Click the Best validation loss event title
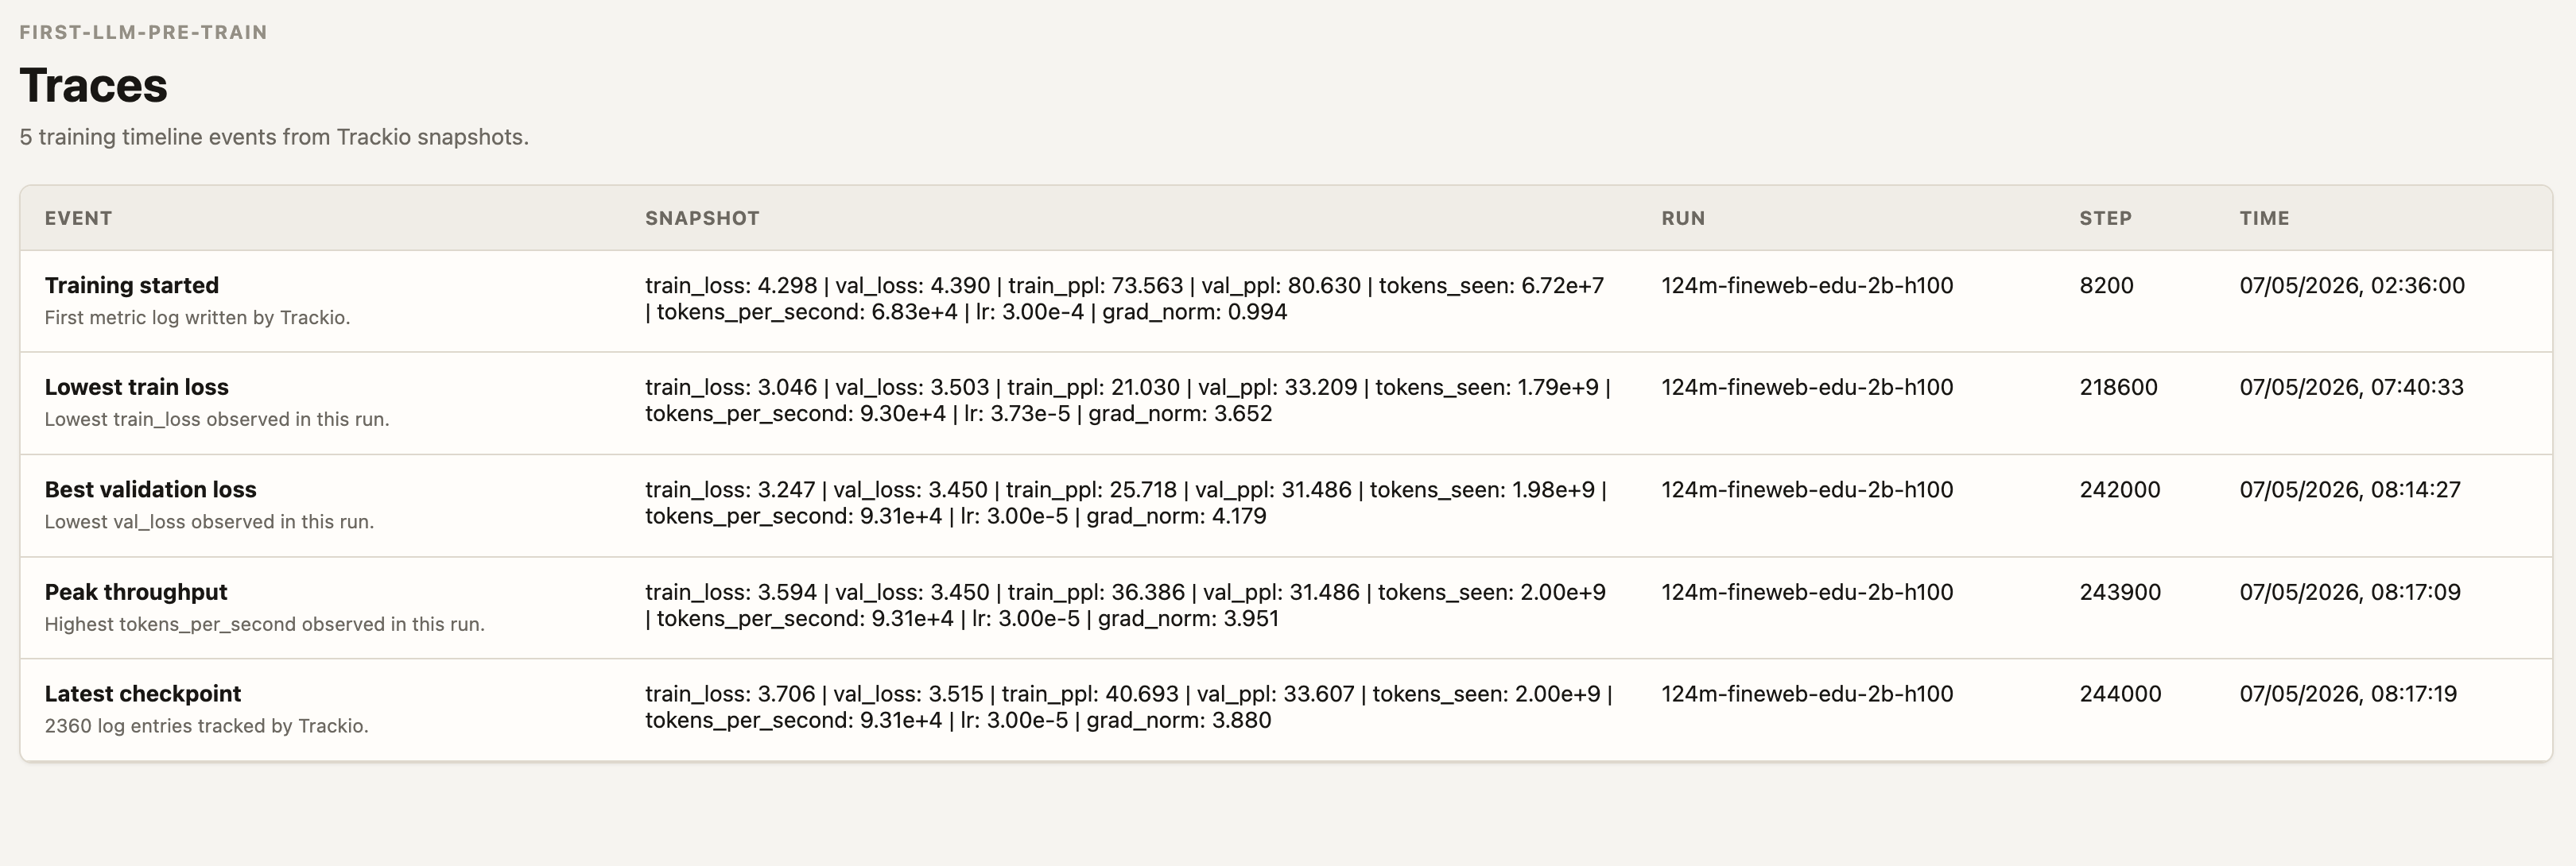This screenshot has height=866, width=2576. pos(150,489)
